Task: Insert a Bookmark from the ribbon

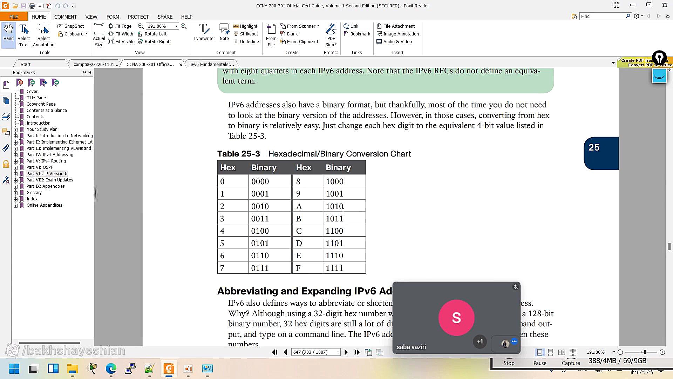Action: pos(357,34)
